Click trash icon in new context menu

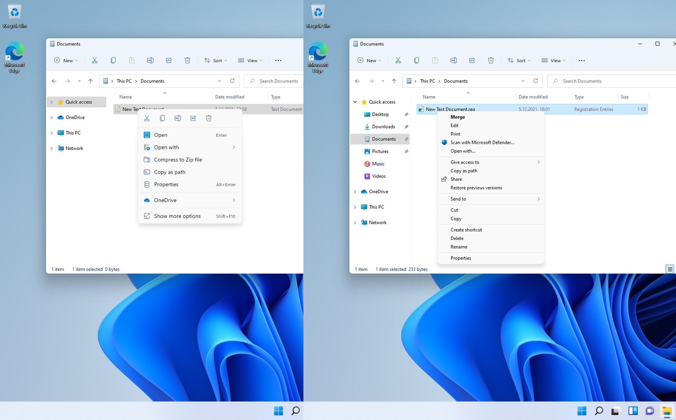pyautogui.click(x=209, y=118)
